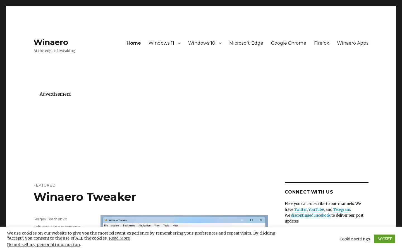
Task: Click Do not sell my personal information
Action: click(43, 245)
